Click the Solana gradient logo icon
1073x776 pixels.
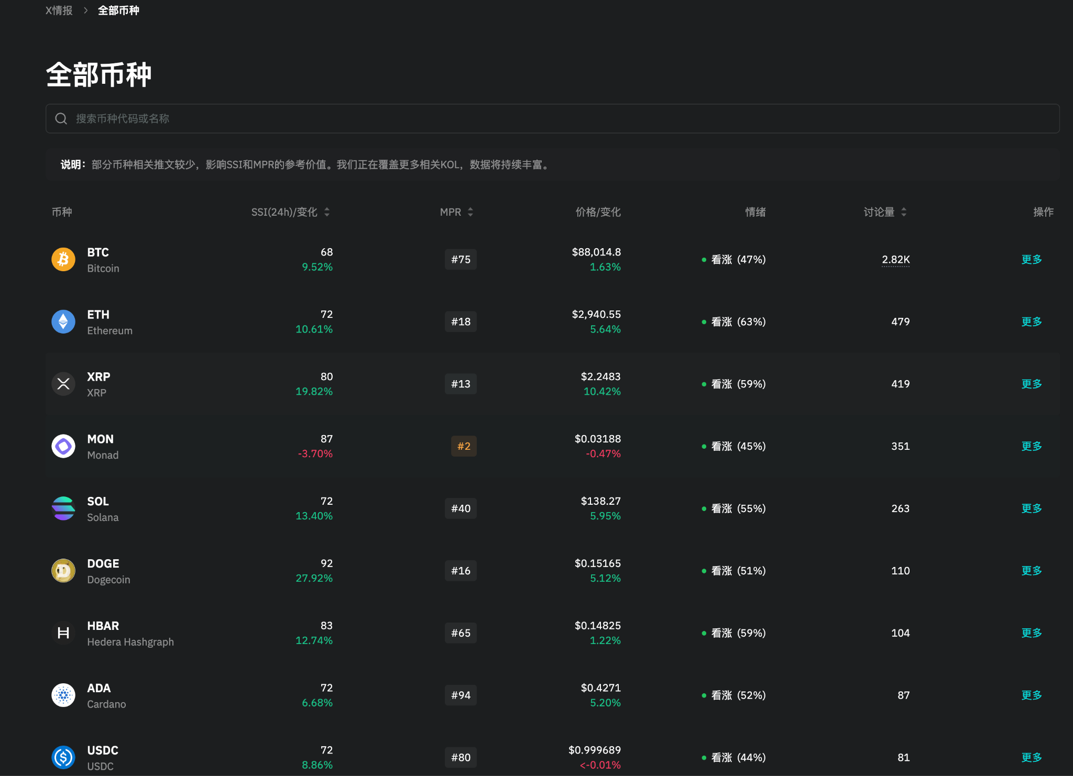tap(63, 508)
